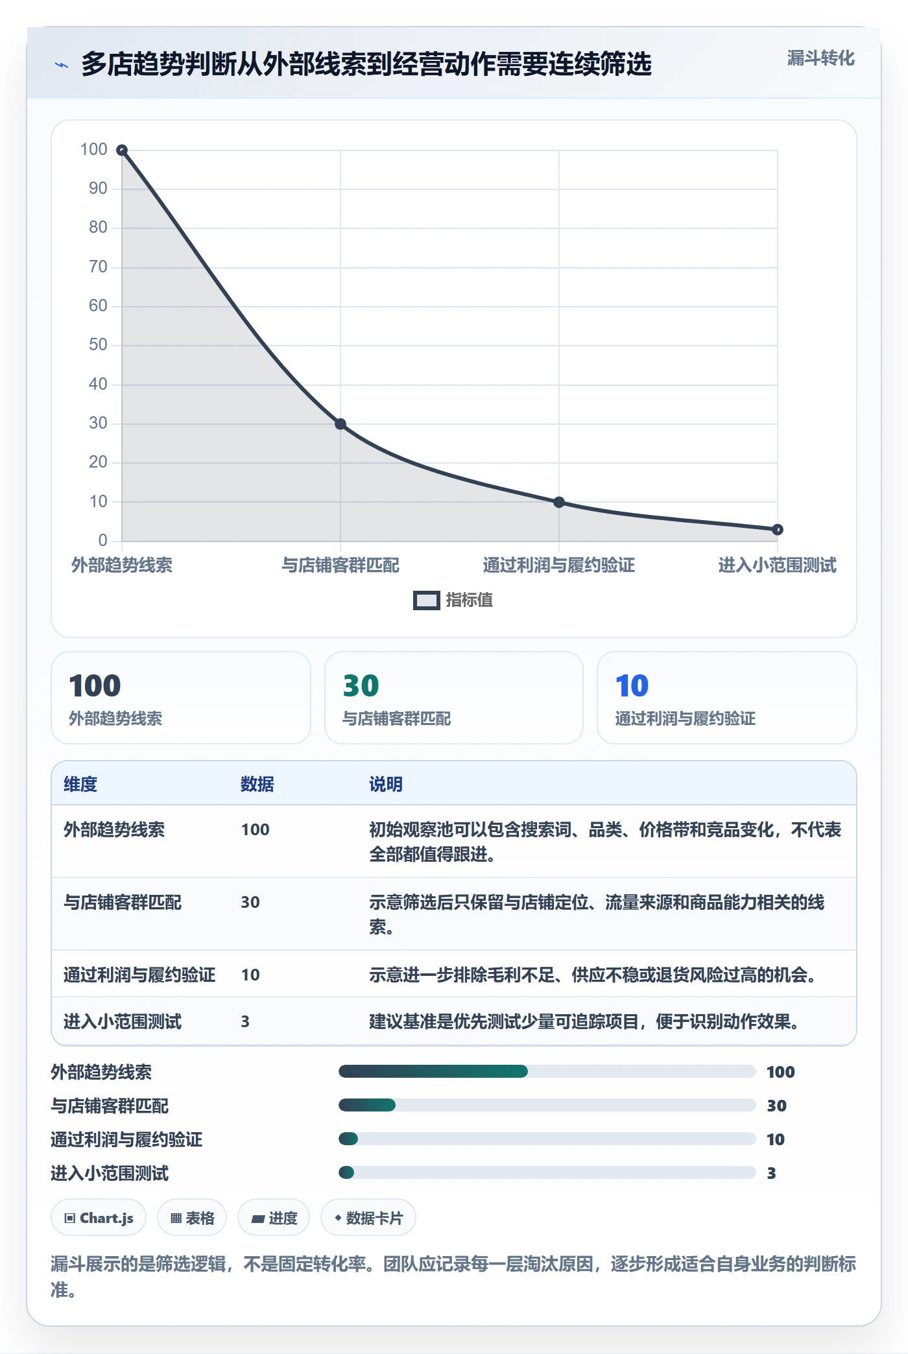Viewport: 908px width, 1354px height.
Task: Click the x-axis label 与店铺客群匹配
Action: coord(340,565)
